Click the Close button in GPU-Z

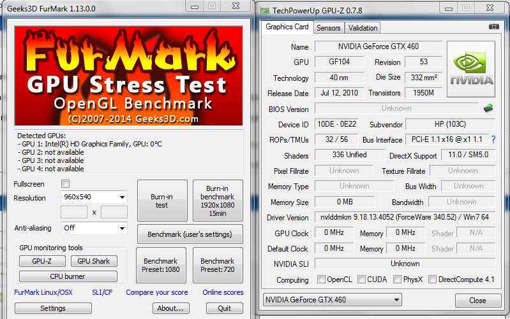[478, 300]
